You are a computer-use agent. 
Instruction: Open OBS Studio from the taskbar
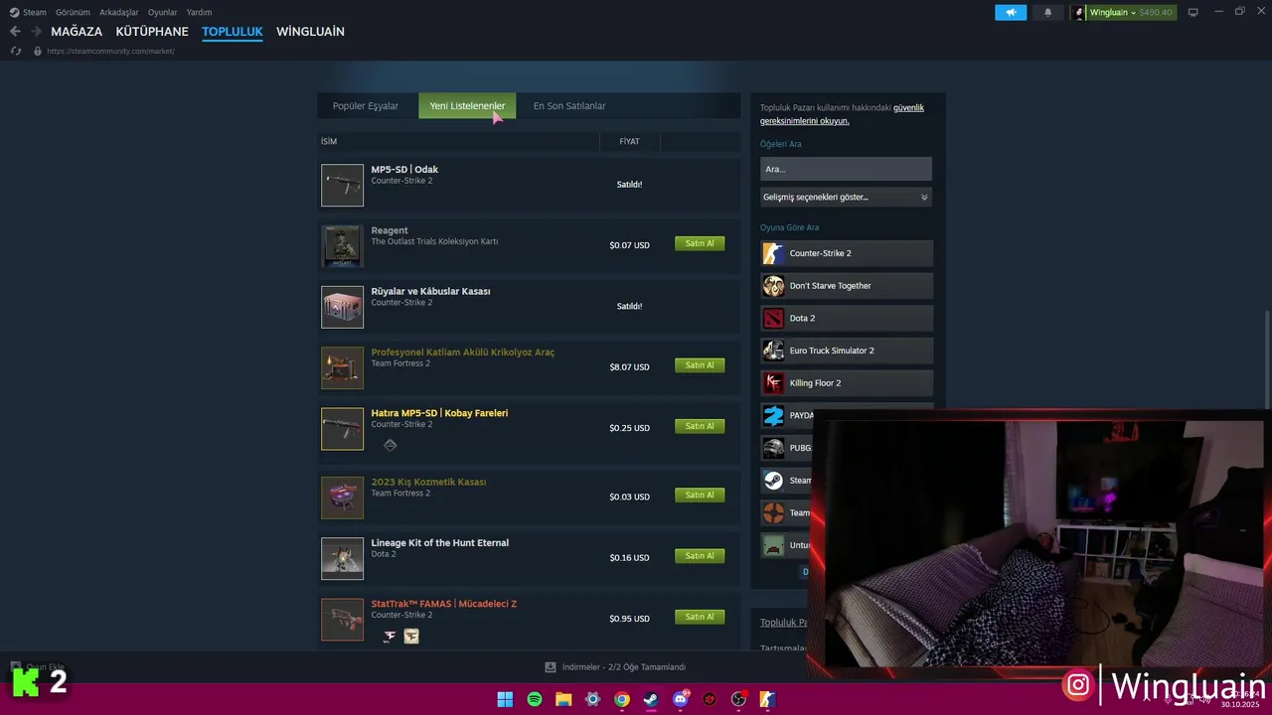click(738, 699)
